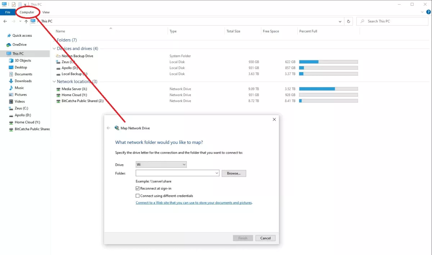Open Pictures in the sidebar

21,95
